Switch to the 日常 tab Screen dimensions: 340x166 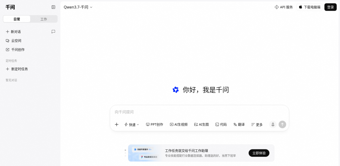tap(17, 19)
